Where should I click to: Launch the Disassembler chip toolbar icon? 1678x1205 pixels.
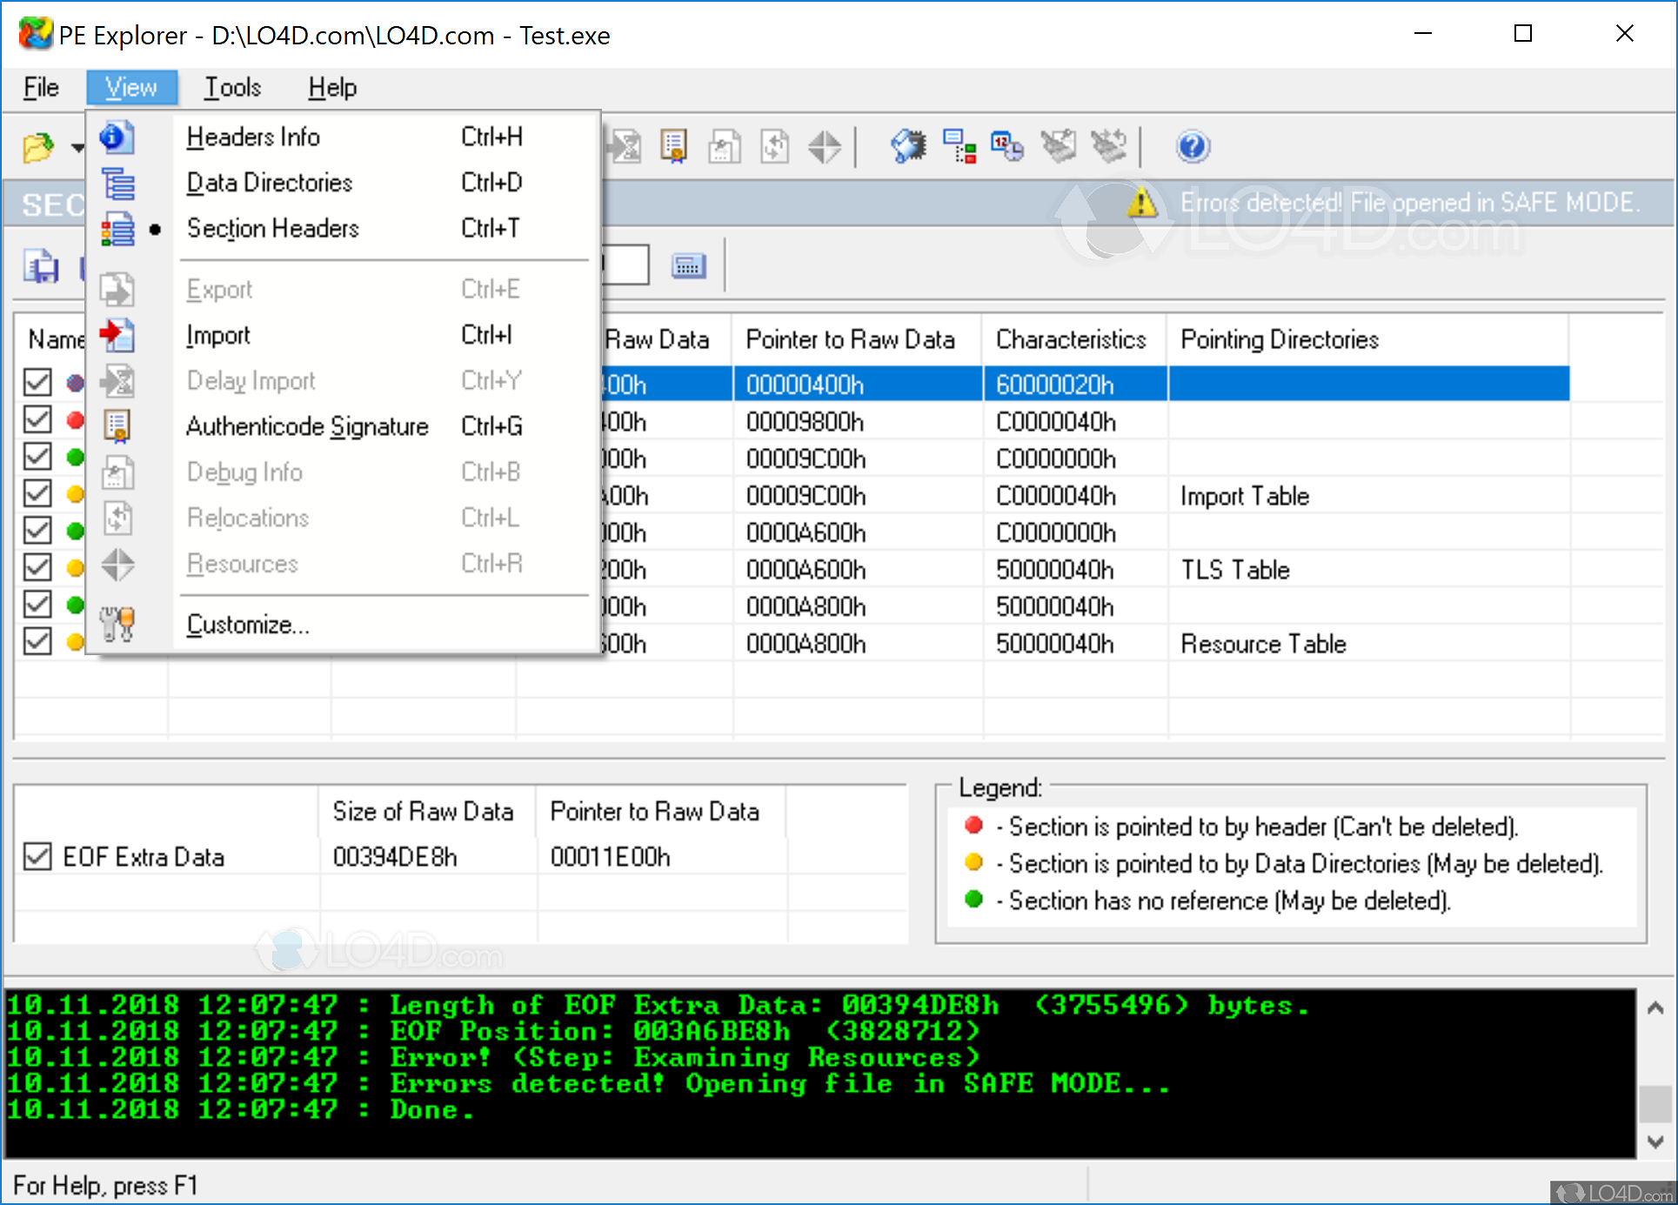click(908, 146)
